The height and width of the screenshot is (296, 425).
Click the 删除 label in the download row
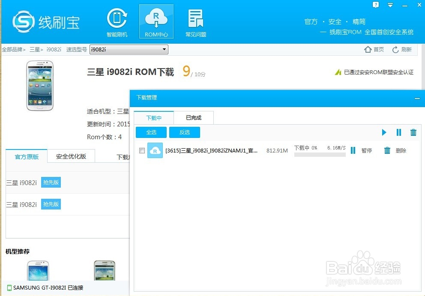click(x=401, y=150)
